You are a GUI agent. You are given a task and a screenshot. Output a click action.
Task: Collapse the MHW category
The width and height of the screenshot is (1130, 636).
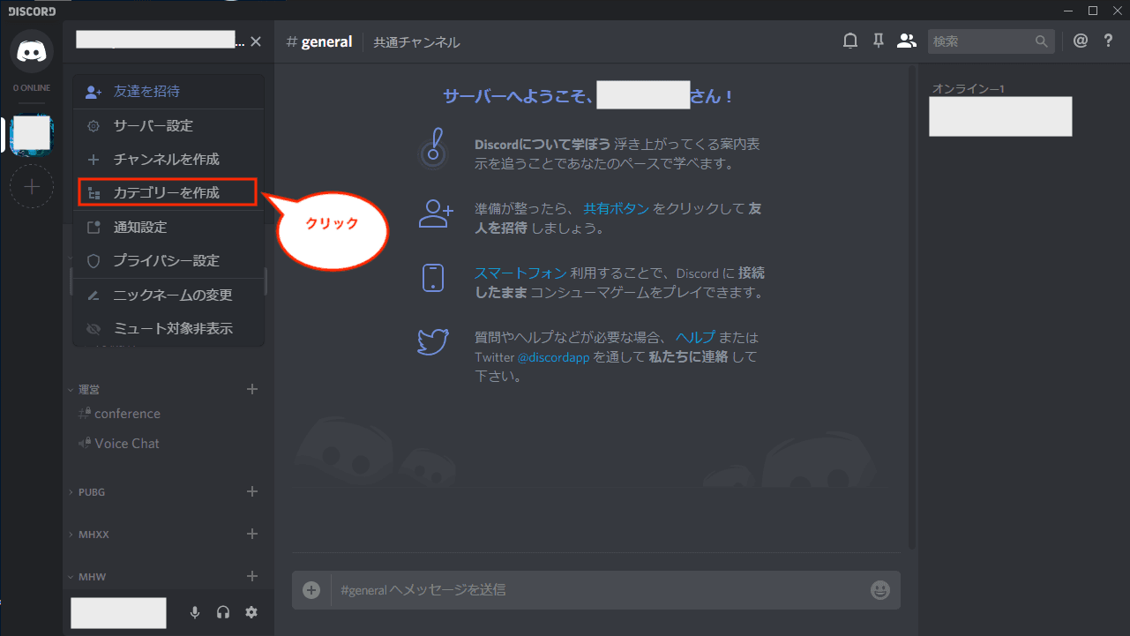click(x=86, y=577)
